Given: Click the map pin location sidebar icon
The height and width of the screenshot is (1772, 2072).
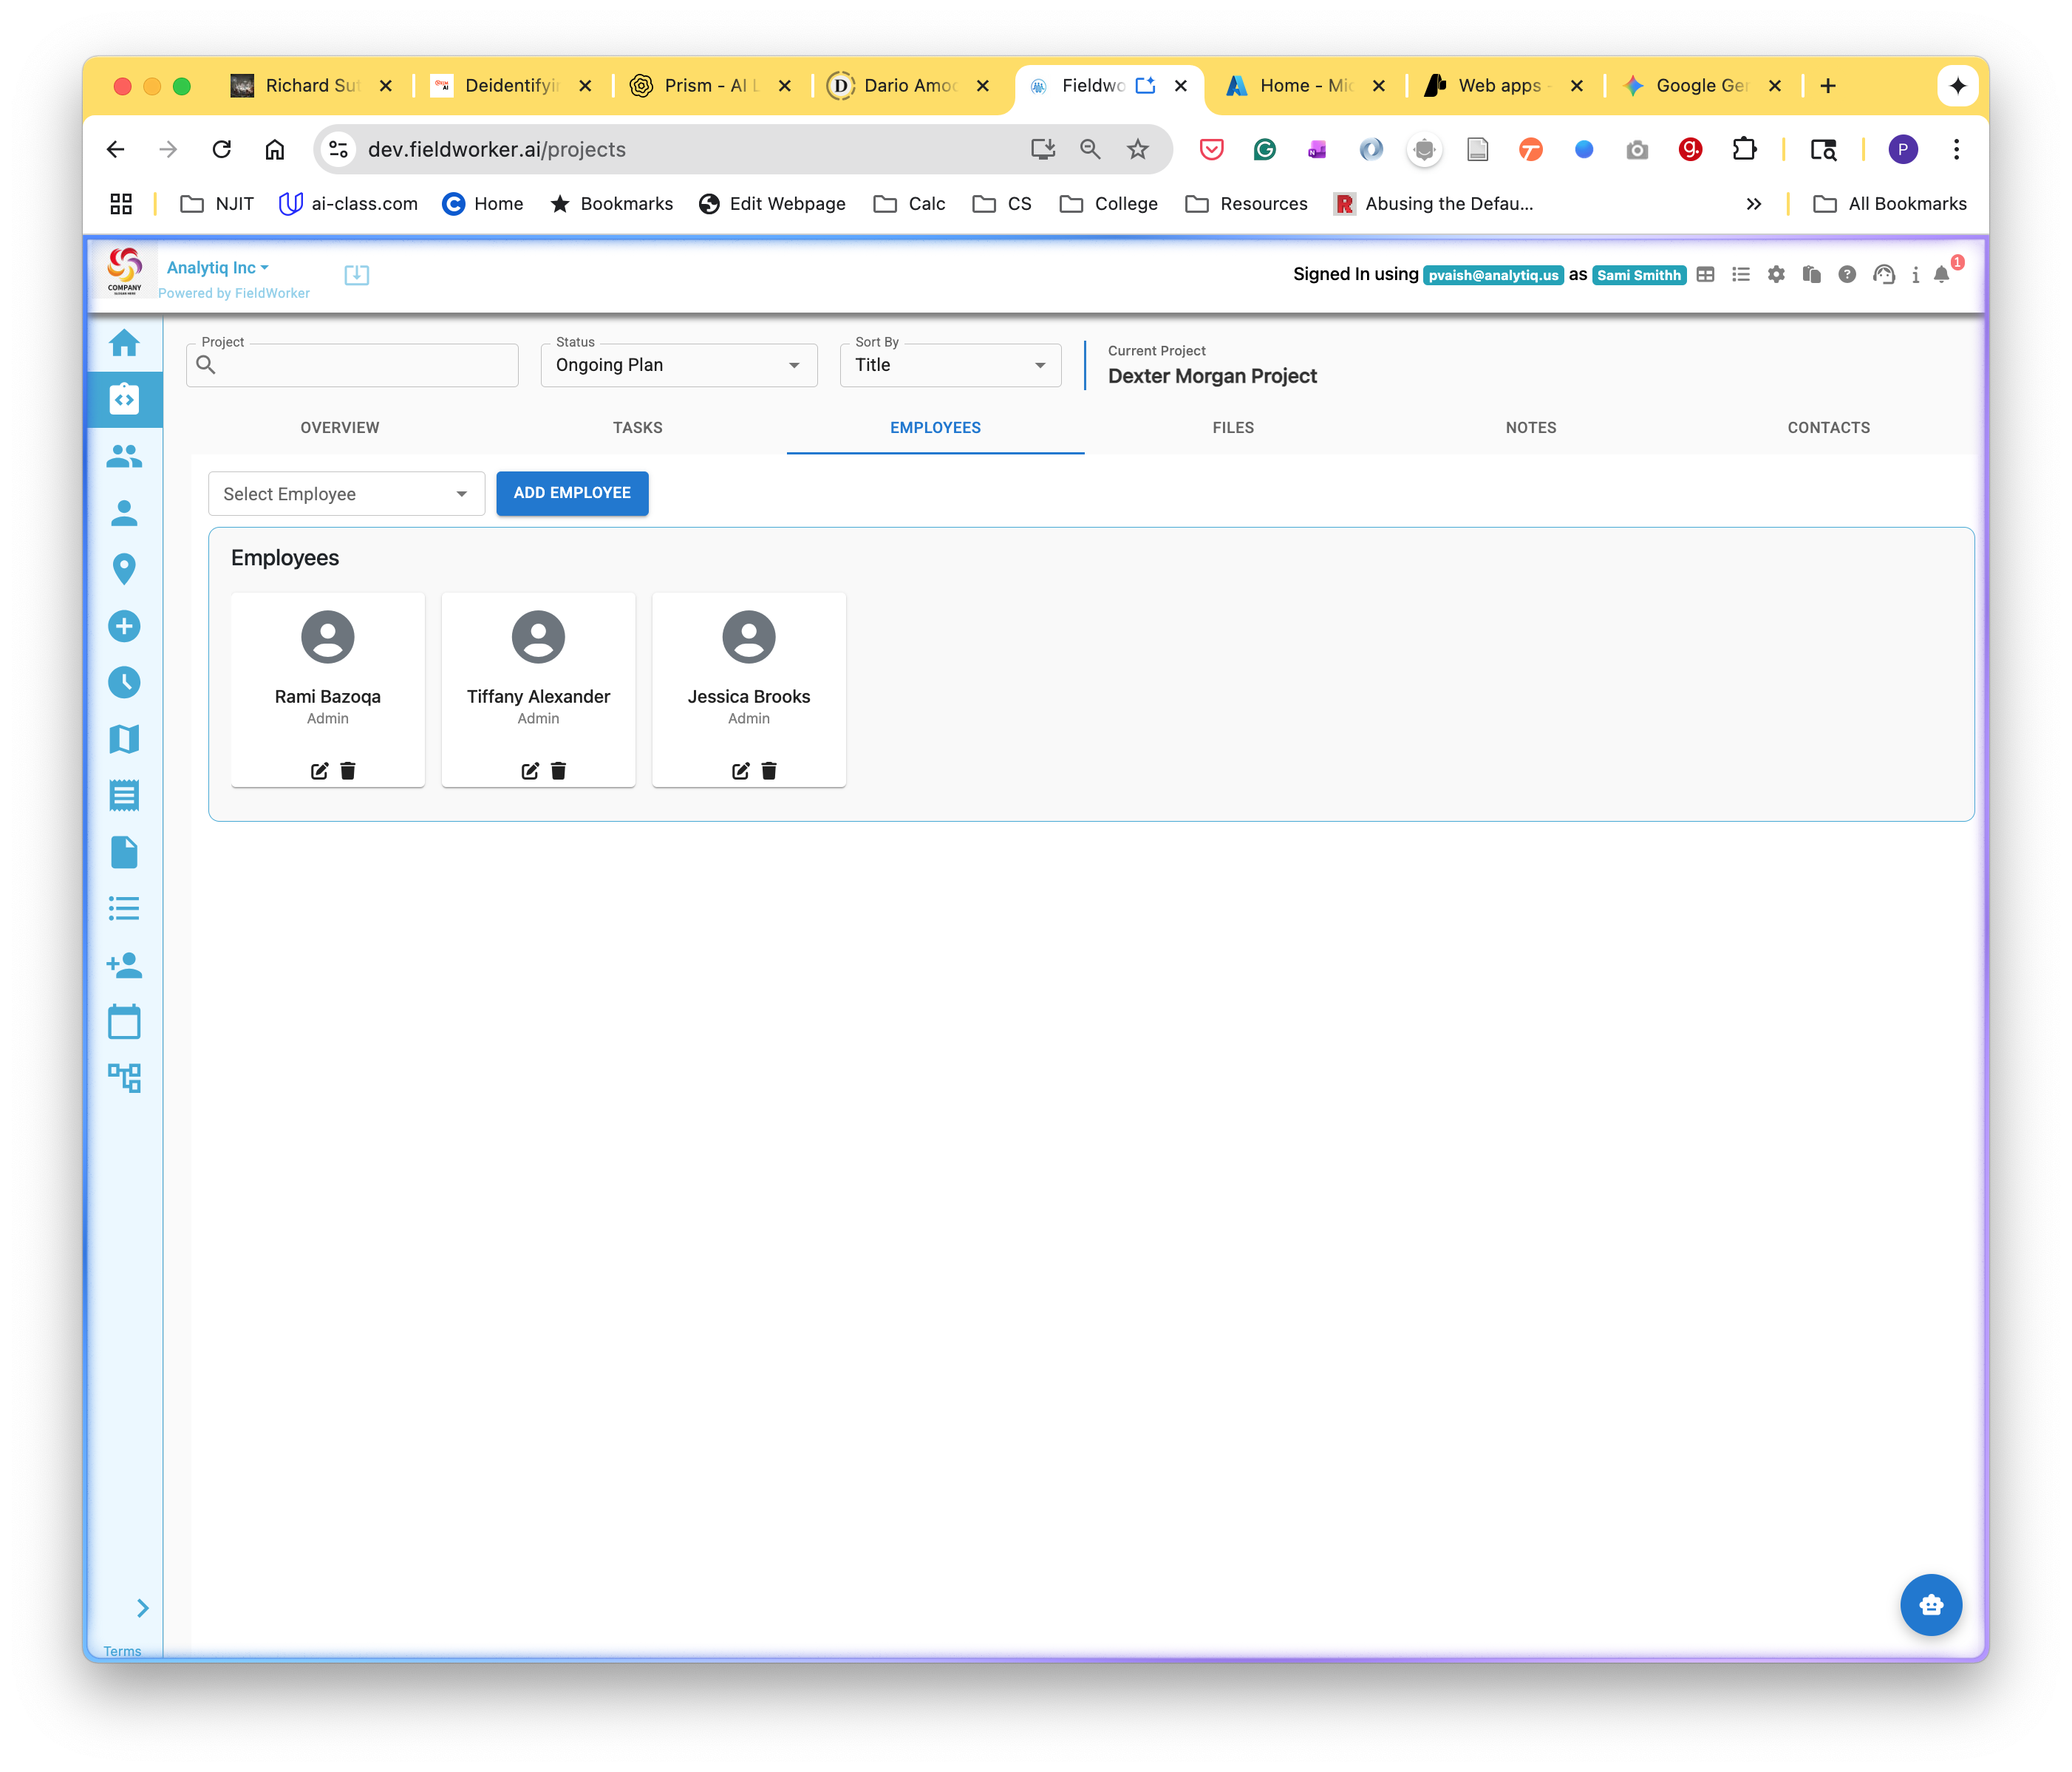Looking at the screenshot, I should click(x=124, y=569).
